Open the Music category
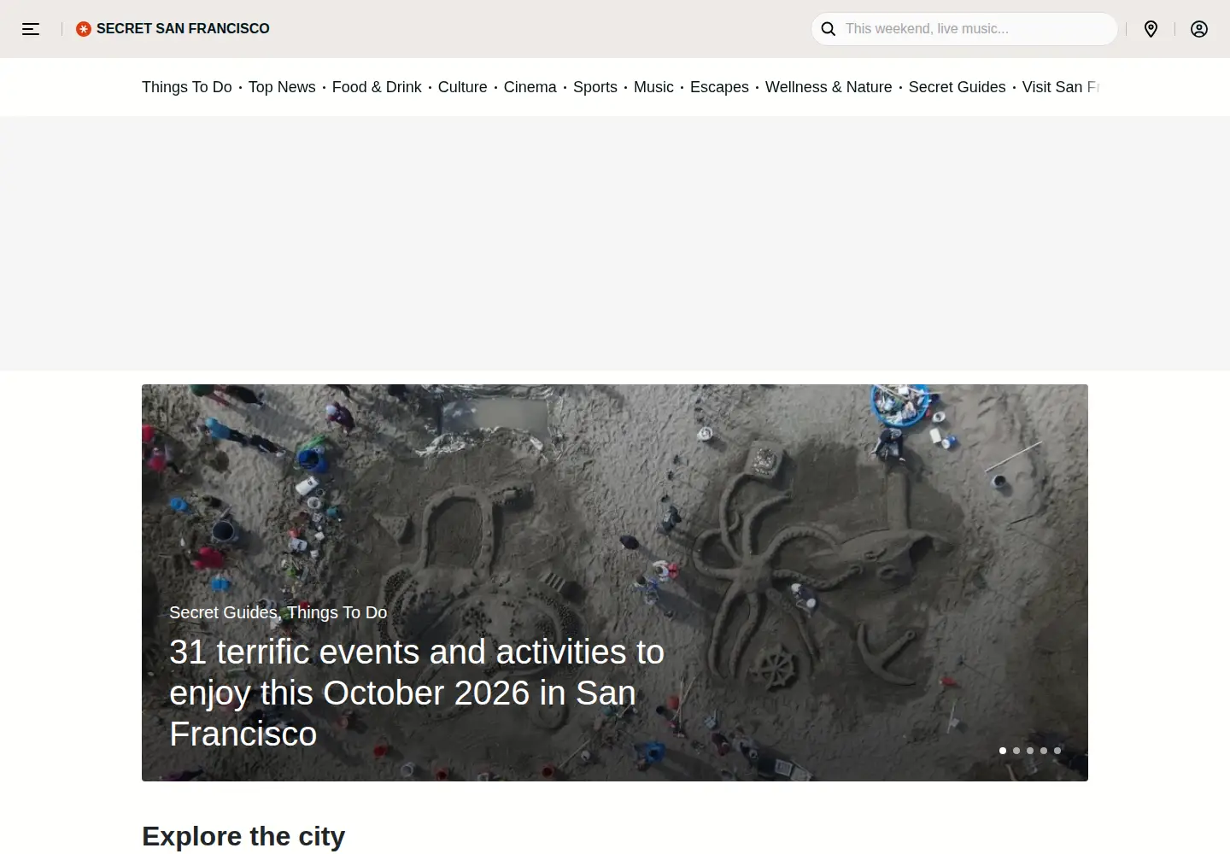The image size is (1230, 854). coord(653,87)
